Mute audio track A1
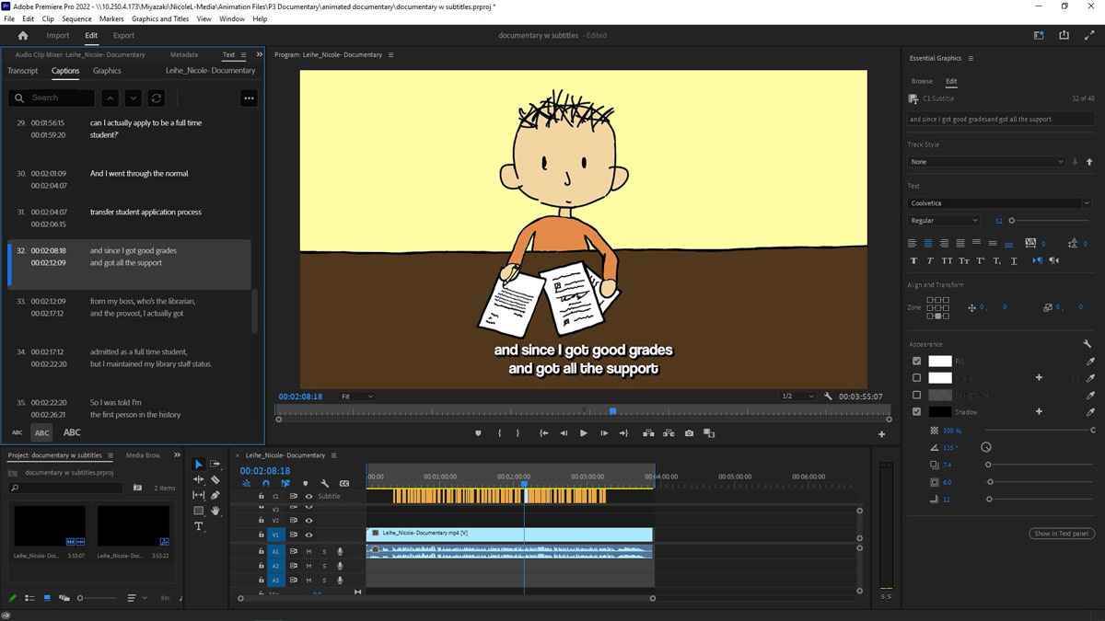The width and height of the screenshot is (1105, 621). (x=308, y=552)
